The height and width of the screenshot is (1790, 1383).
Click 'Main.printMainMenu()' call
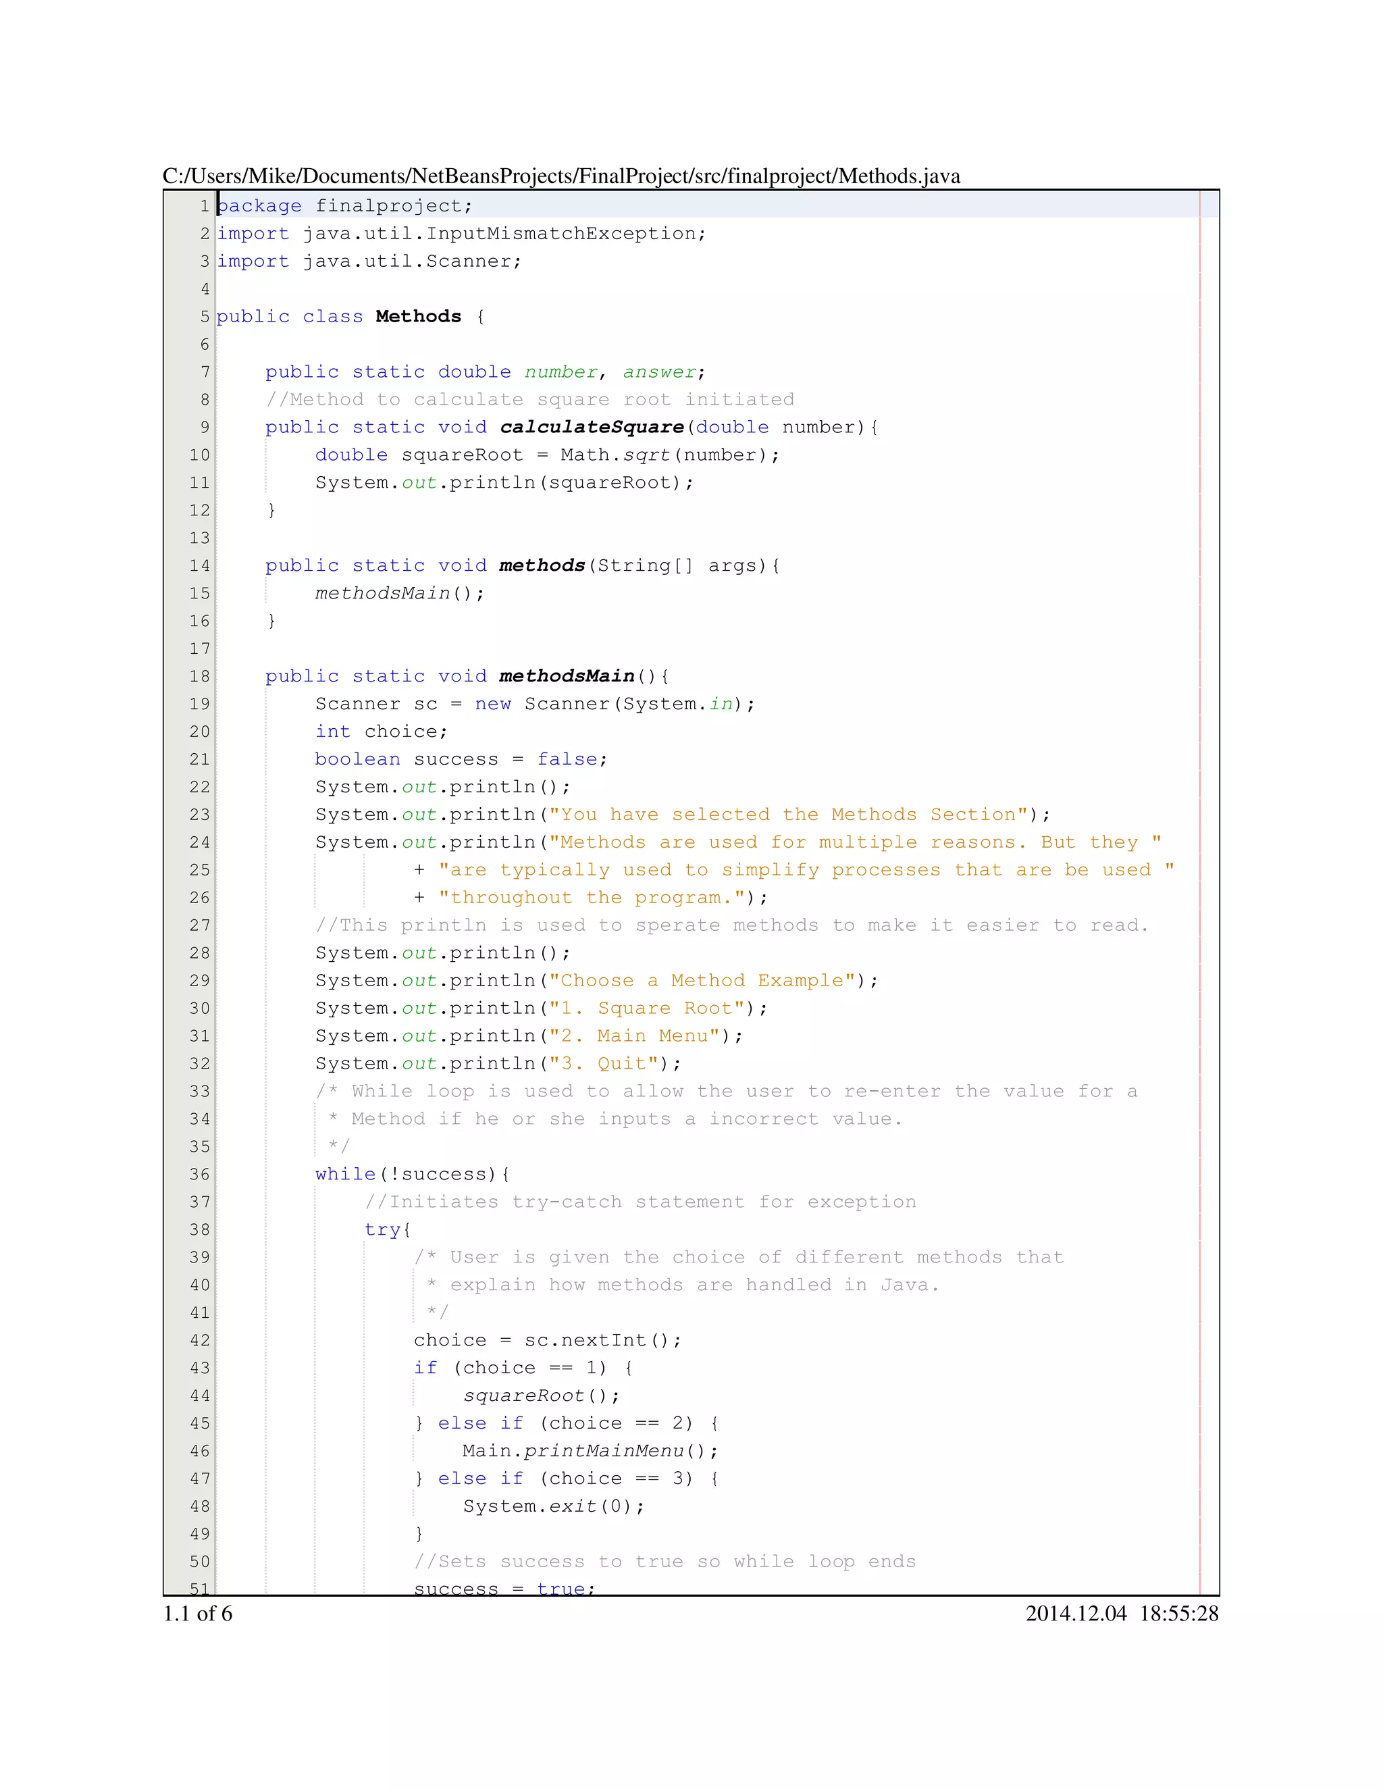coord(589,1451)
